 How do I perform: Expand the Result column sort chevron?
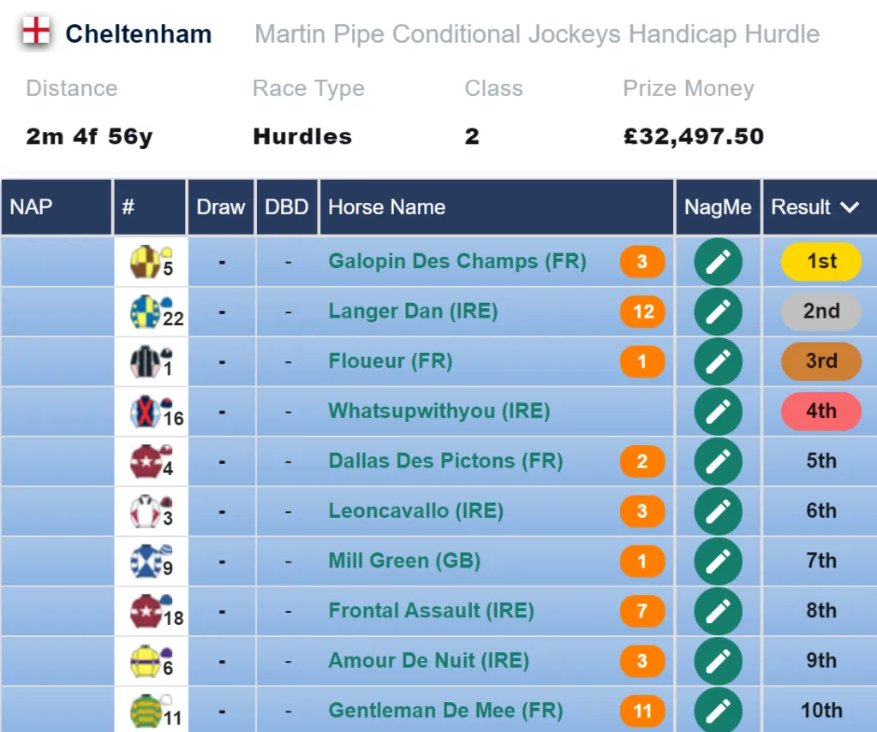coord(850,207)
